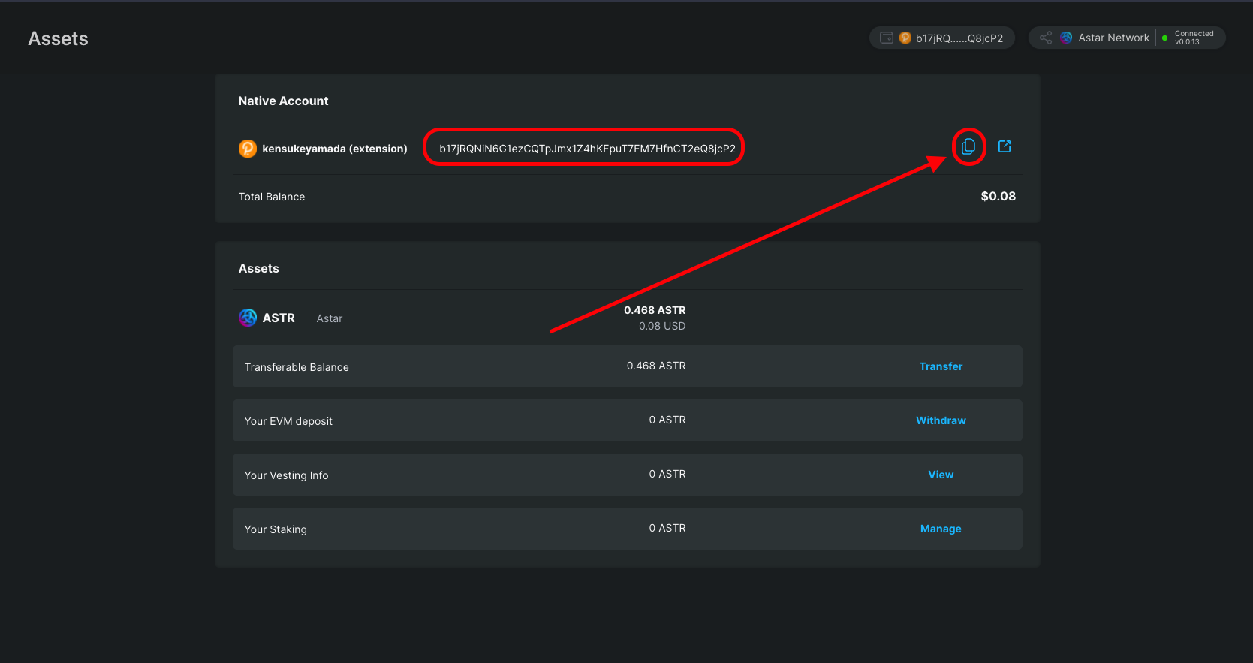Click the Transferable Balance 0.468 ASTR amount
Viewport: 1253px width, 663px height.
[x=656, y=366]
